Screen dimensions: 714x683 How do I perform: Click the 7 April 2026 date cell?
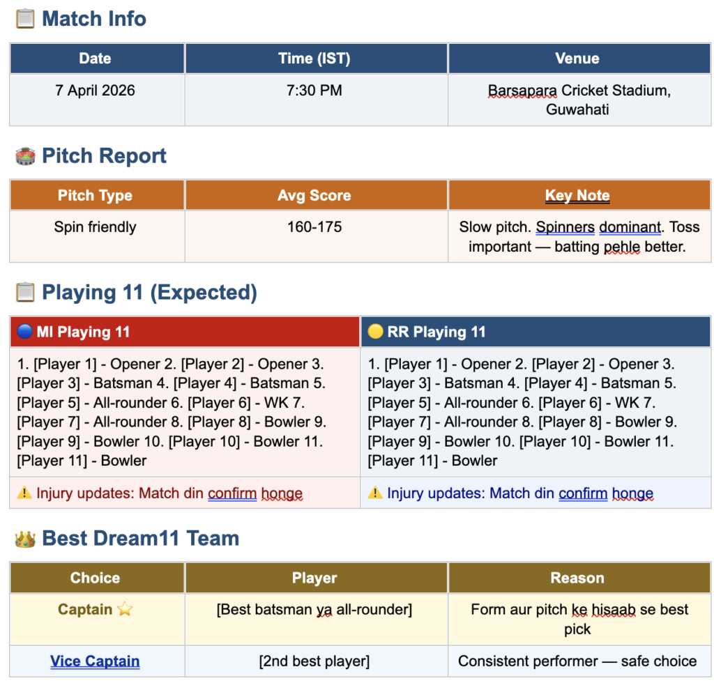pyautogui.click(x=96, y=100)
